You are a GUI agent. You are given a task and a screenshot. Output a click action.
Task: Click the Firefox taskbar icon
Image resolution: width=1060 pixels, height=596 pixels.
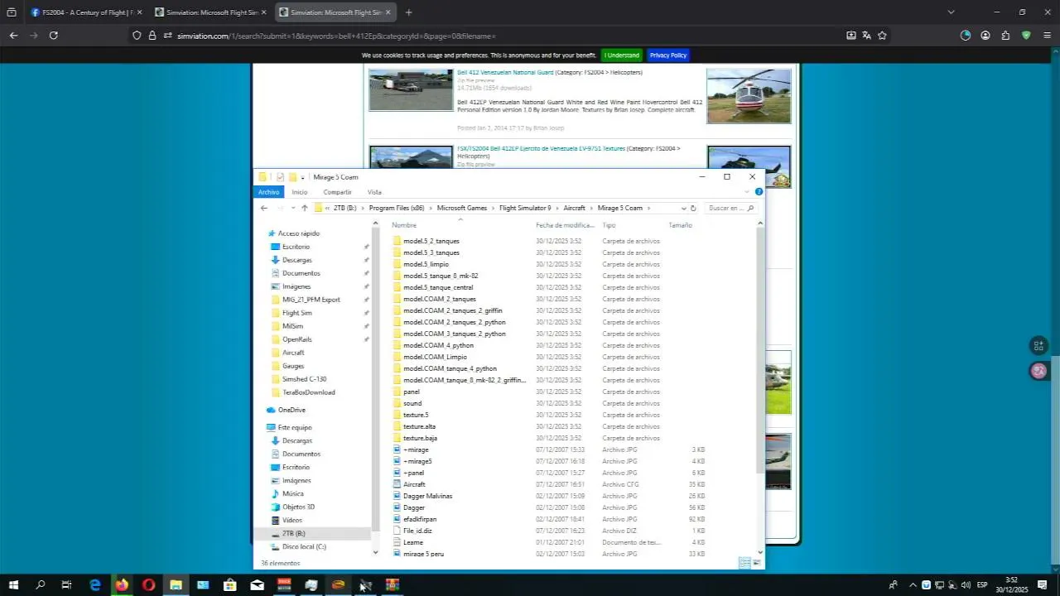click(x=122, y=585)
